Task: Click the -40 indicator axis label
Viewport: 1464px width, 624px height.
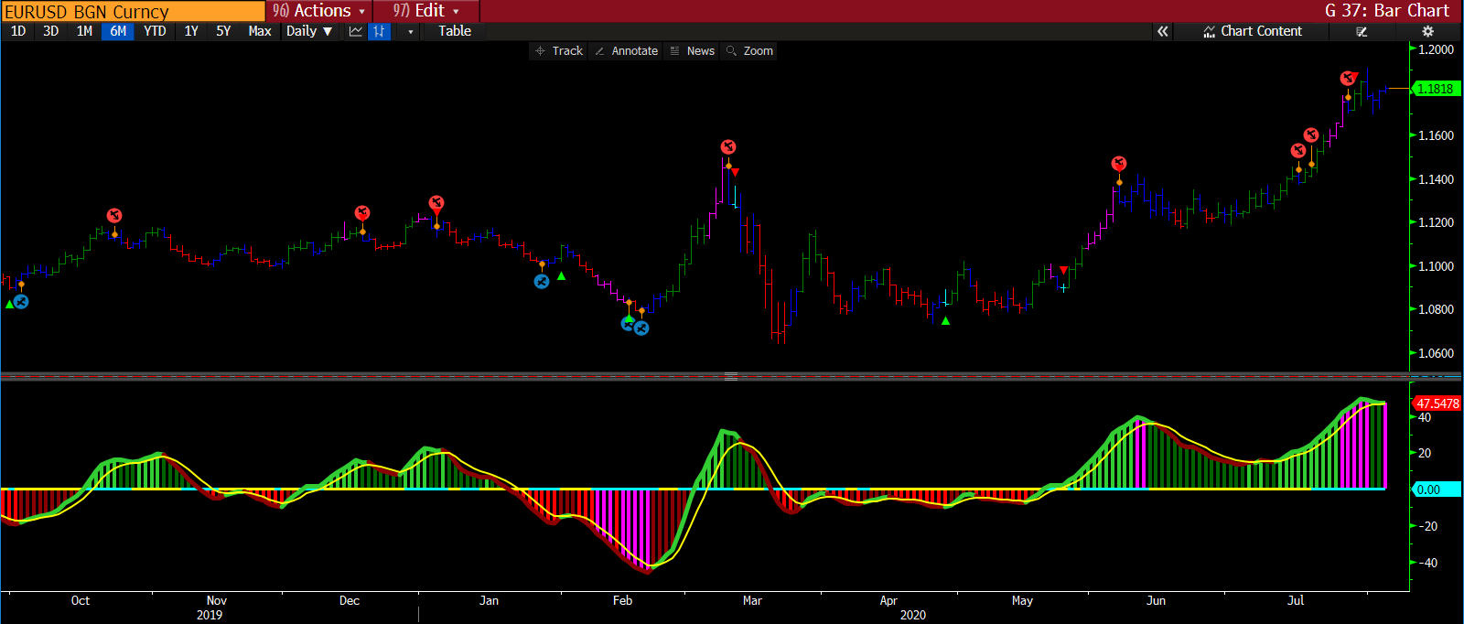Action: pyautogui.click(x=1427, y=563)
